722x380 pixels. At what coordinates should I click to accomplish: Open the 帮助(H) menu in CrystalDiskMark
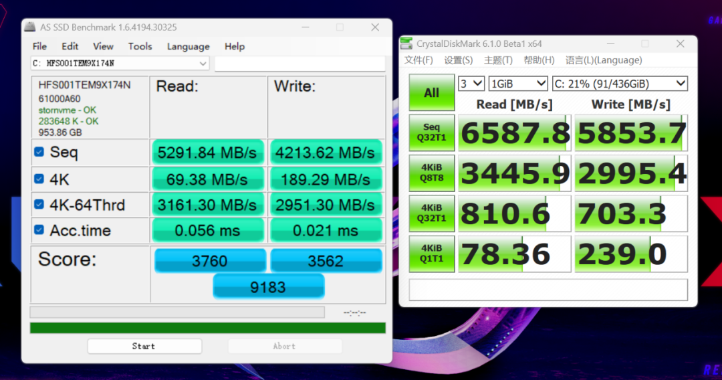539,60
